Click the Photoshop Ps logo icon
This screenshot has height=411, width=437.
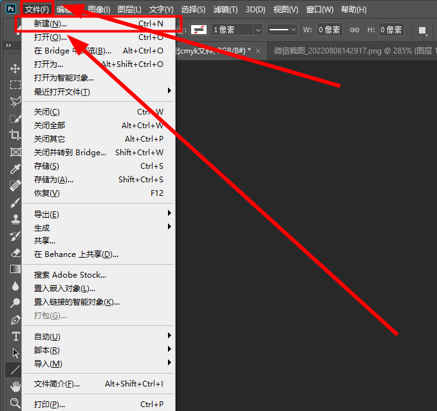(11, 9)
